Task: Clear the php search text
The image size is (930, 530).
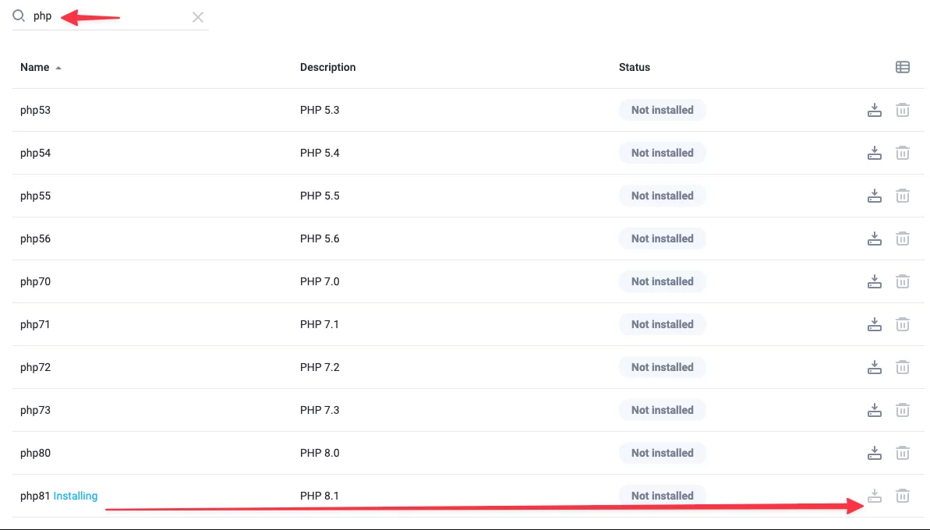Action: click(x=197, y=17)
